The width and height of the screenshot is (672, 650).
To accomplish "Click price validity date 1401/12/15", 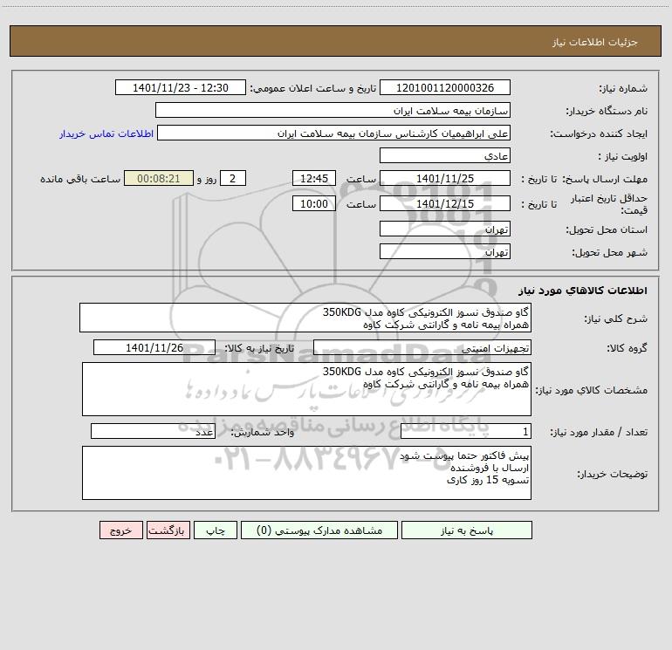I will 445,203.
